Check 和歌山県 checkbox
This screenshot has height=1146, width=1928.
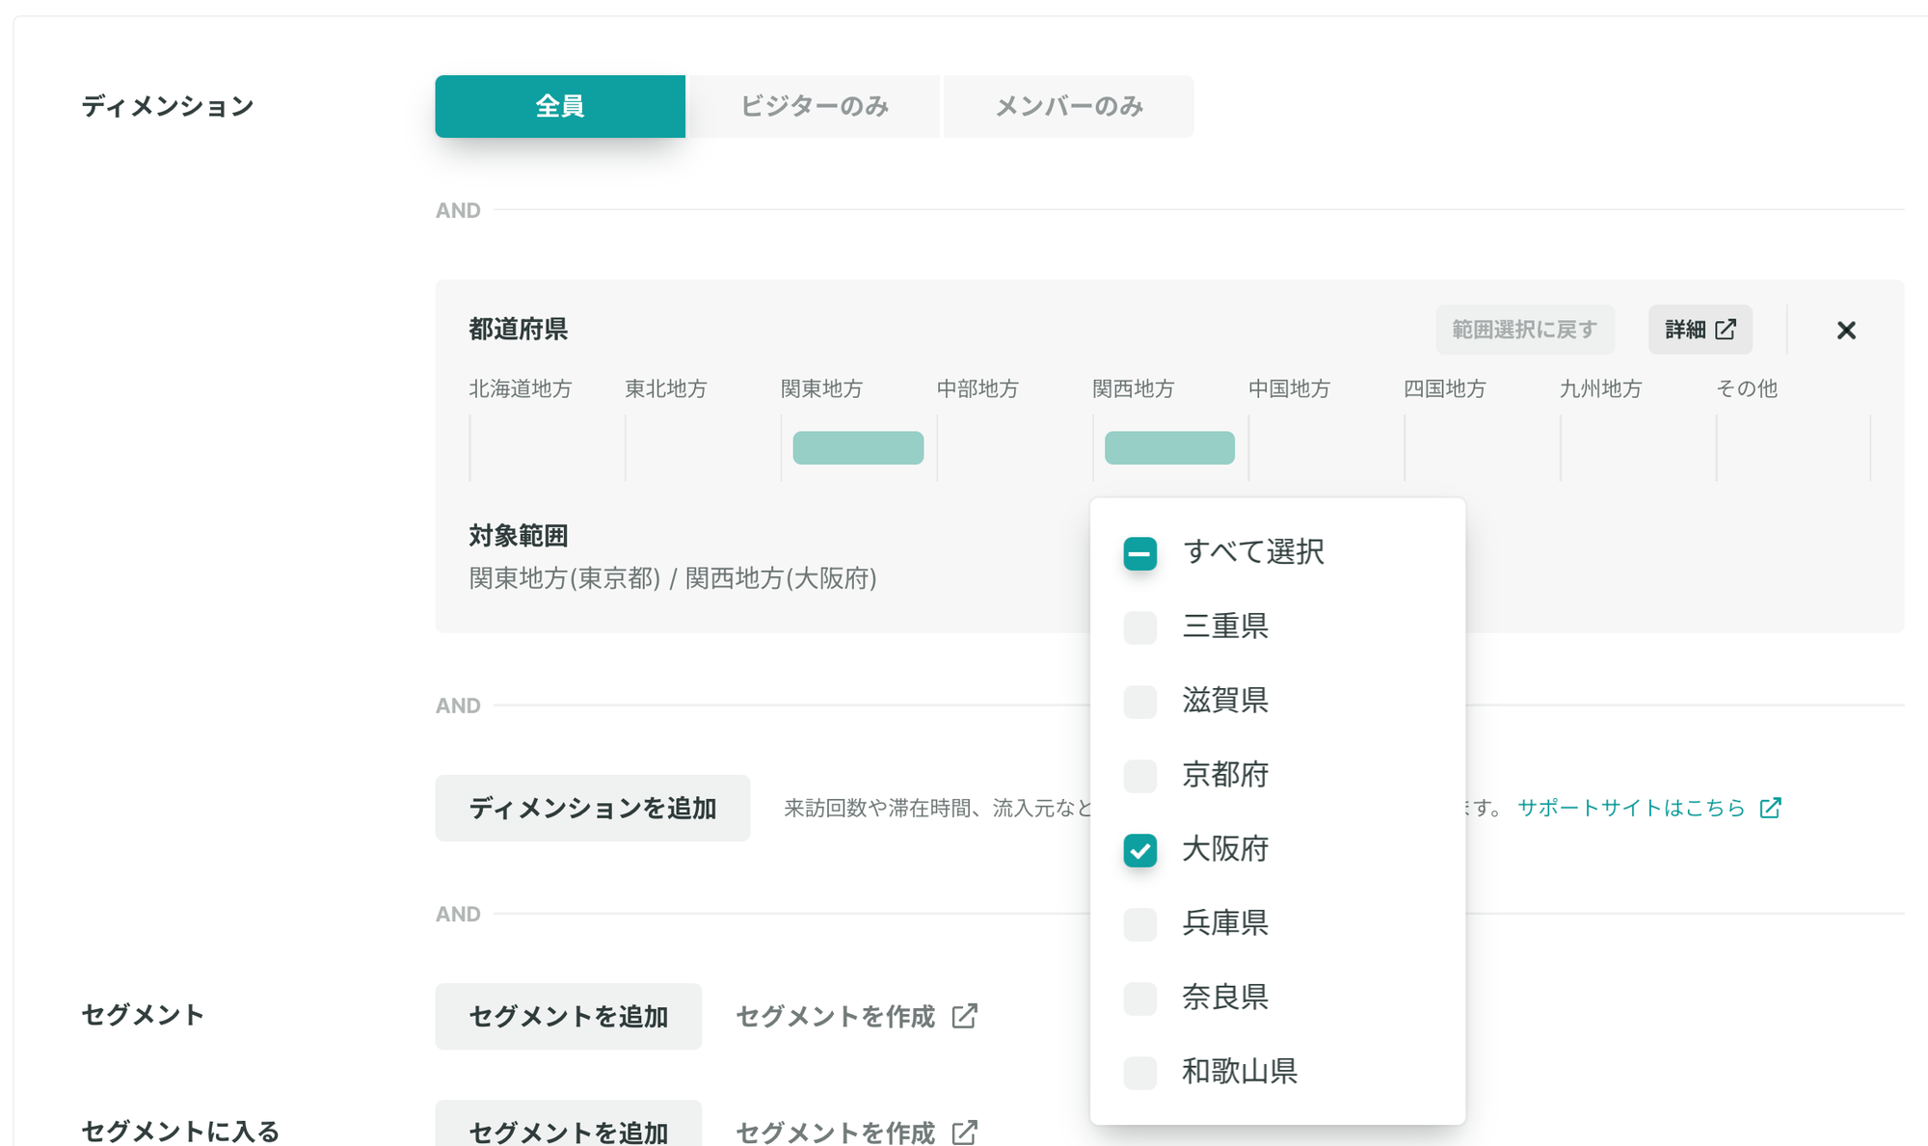click(1140, 1073)
